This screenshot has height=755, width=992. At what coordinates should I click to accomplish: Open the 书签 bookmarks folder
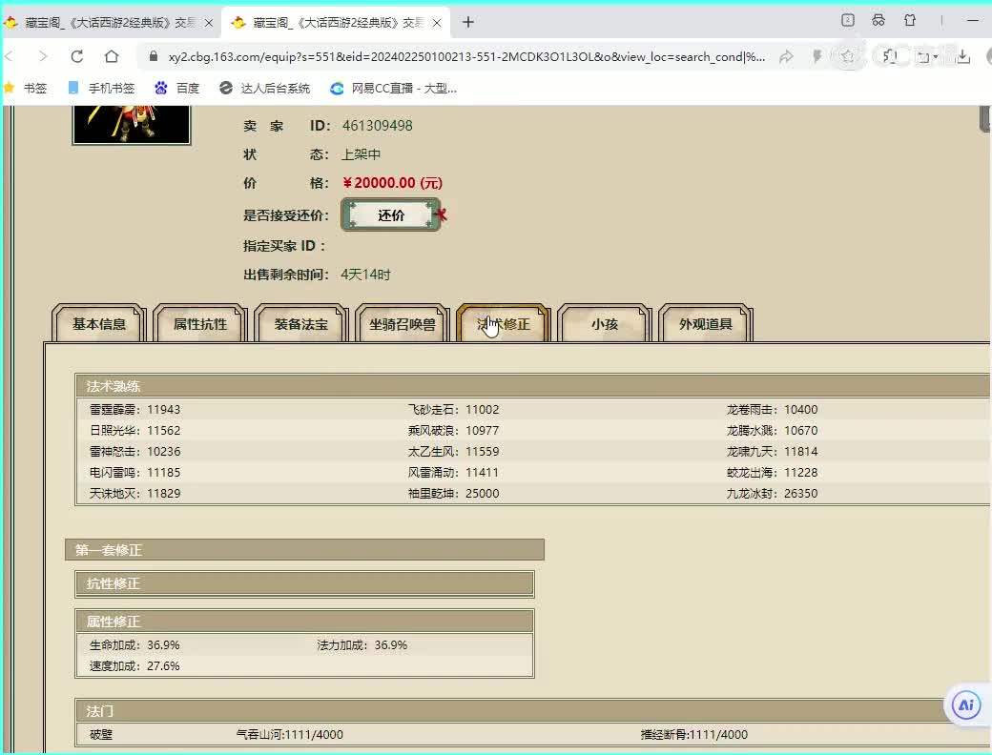(26, 88)
